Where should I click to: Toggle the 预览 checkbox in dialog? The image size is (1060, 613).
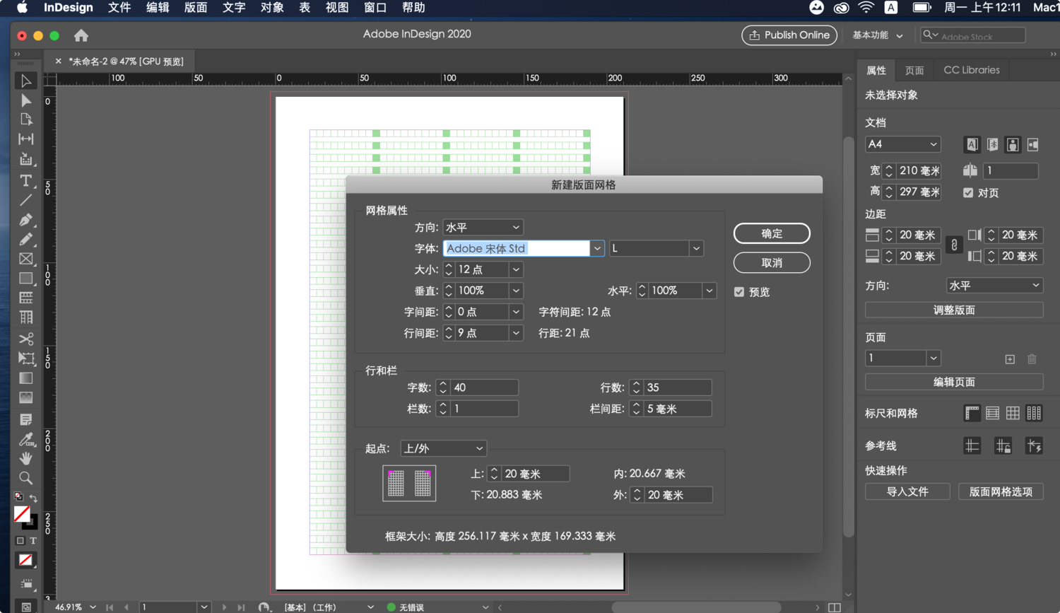pyautogui.click(x=739, y=292)
